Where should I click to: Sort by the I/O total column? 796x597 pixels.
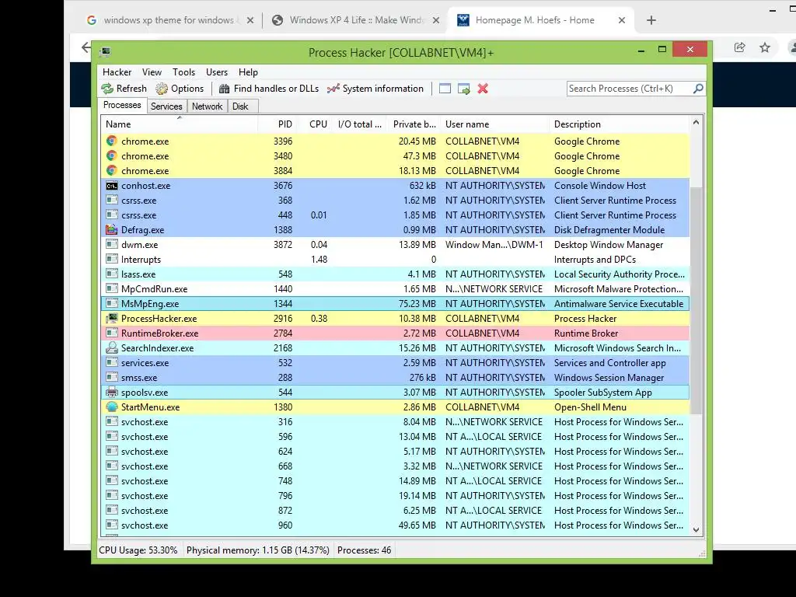pyautogui.click(x=360, y=124)
